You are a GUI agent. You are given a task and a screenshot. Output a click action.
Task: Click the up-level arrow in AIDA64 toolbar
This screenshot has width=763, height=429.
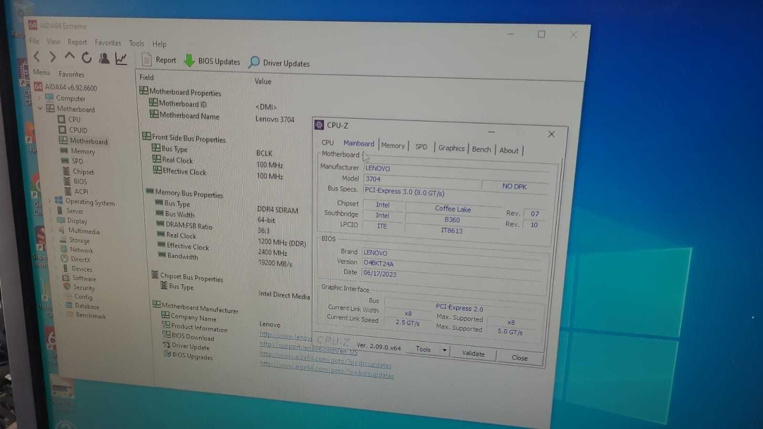coord(70,57)
